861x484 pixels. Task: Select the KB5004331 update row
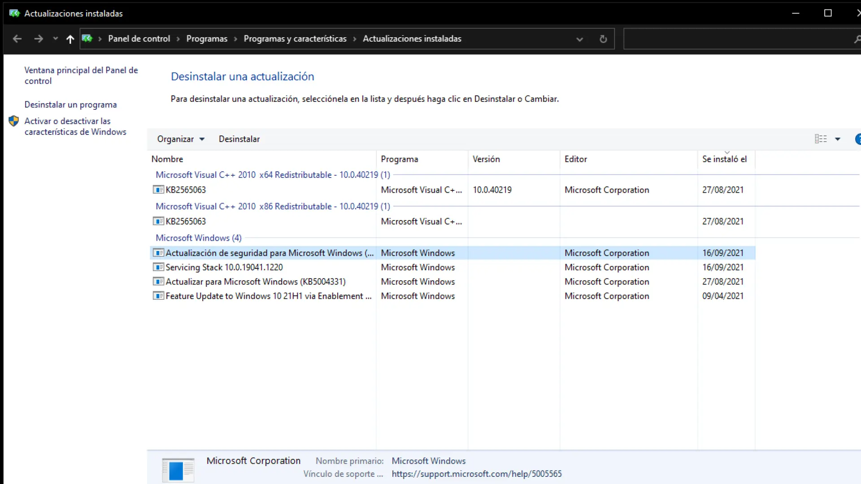point(256,281)
